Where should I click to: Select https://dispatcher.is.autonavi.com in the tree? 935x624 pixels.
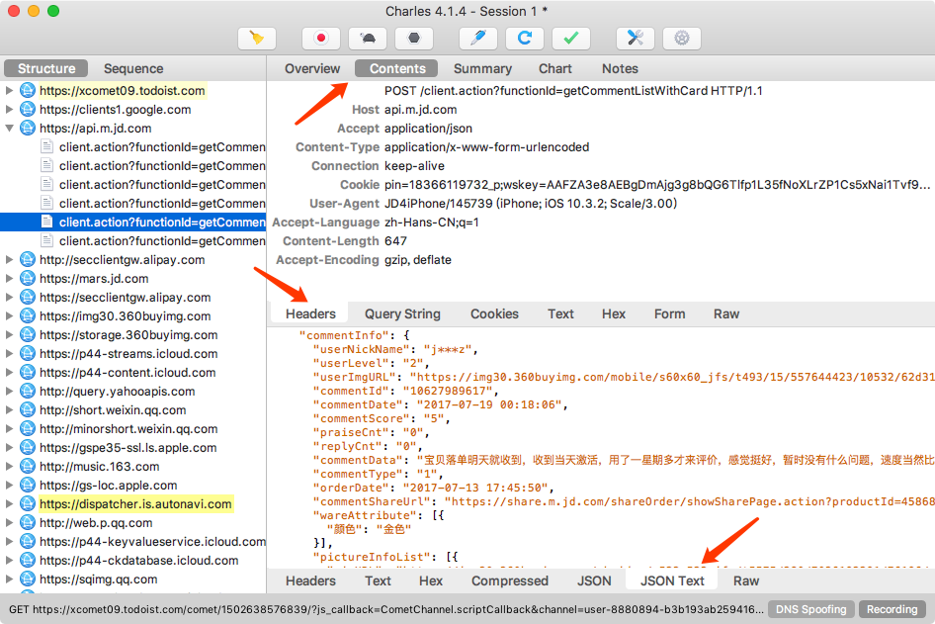(135, 504)
